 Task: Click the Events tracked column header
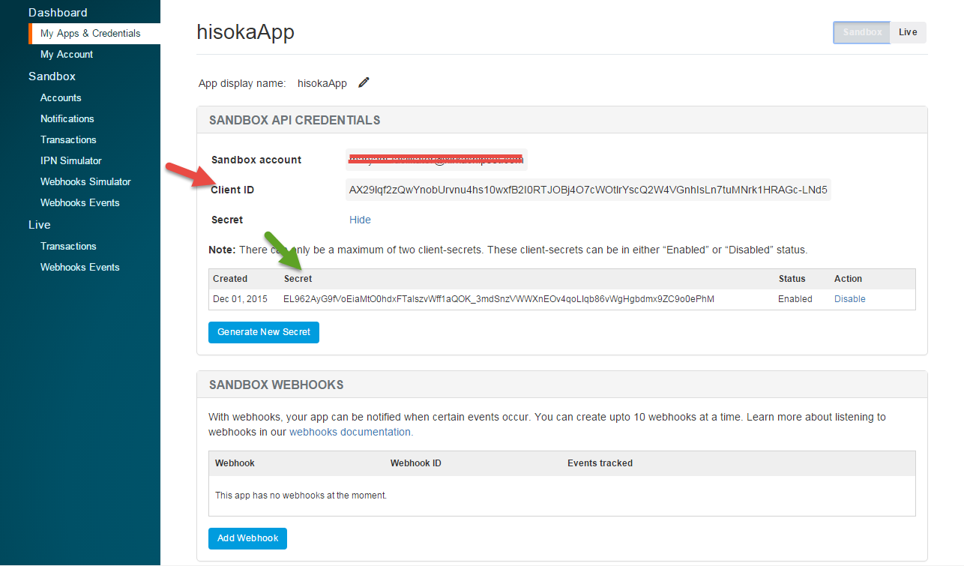(x=600, y=463)
